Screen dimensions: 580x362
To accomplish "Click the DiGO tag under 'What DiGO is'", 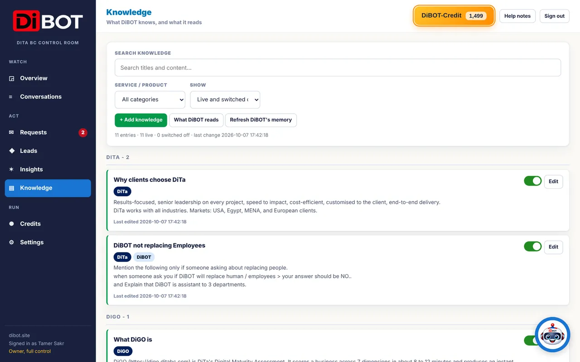I will 123,351.
